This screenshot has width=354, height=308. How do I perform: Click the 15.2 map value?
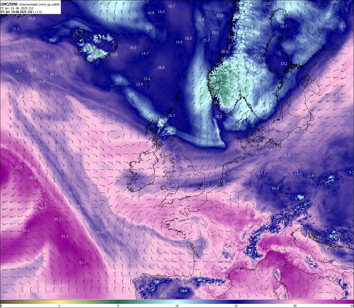[15, 29]
